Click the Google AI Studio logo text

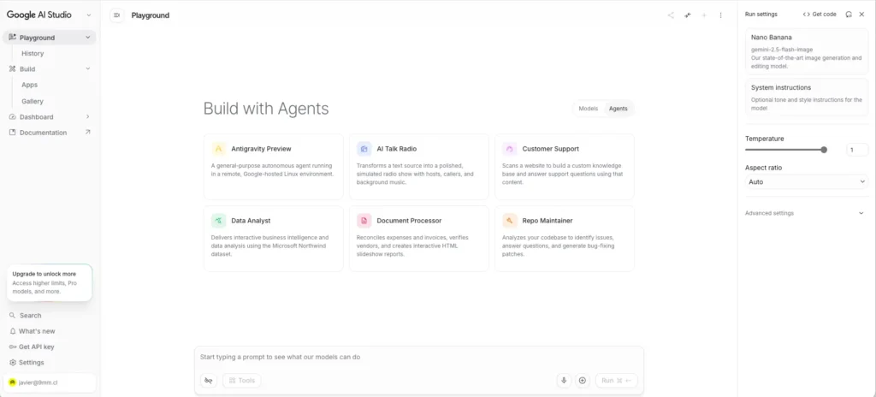coord(39,15)
